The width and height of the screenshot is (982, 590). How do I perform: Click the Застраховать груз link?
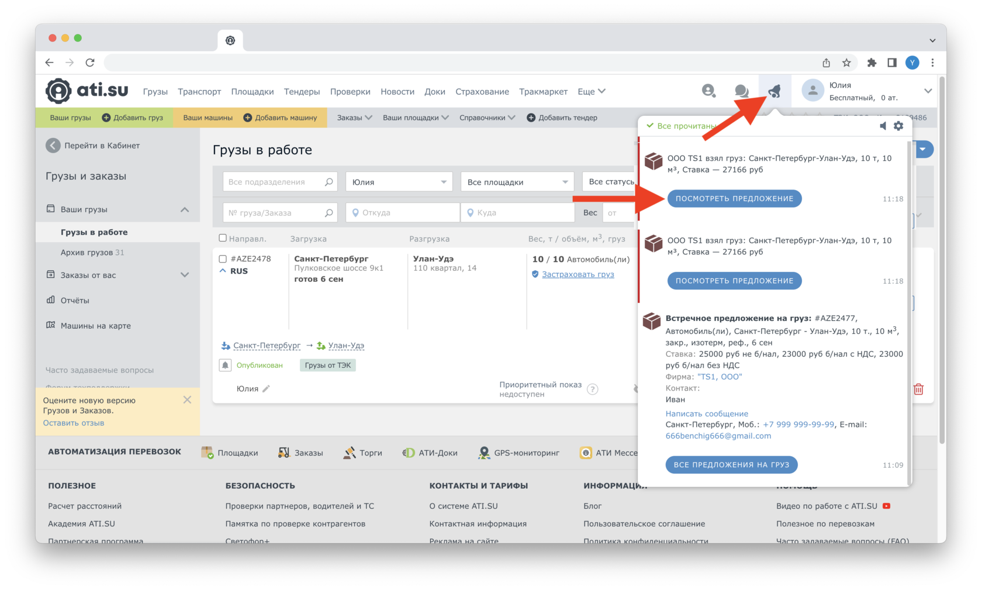578,274
